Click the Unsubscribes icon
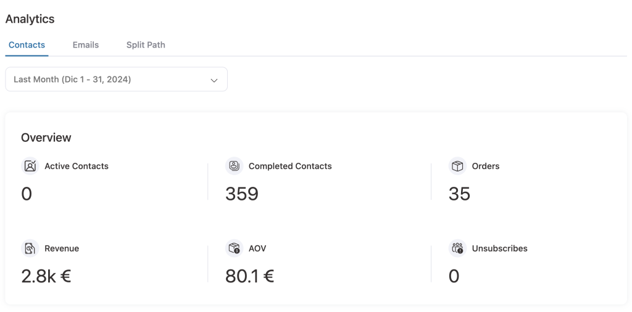Image resolution: width=632 pixels, height=312 pixels. 457,248
